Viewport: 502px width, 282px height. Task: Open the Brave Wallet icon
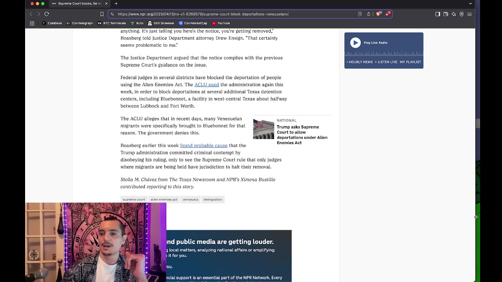(446, 14)
